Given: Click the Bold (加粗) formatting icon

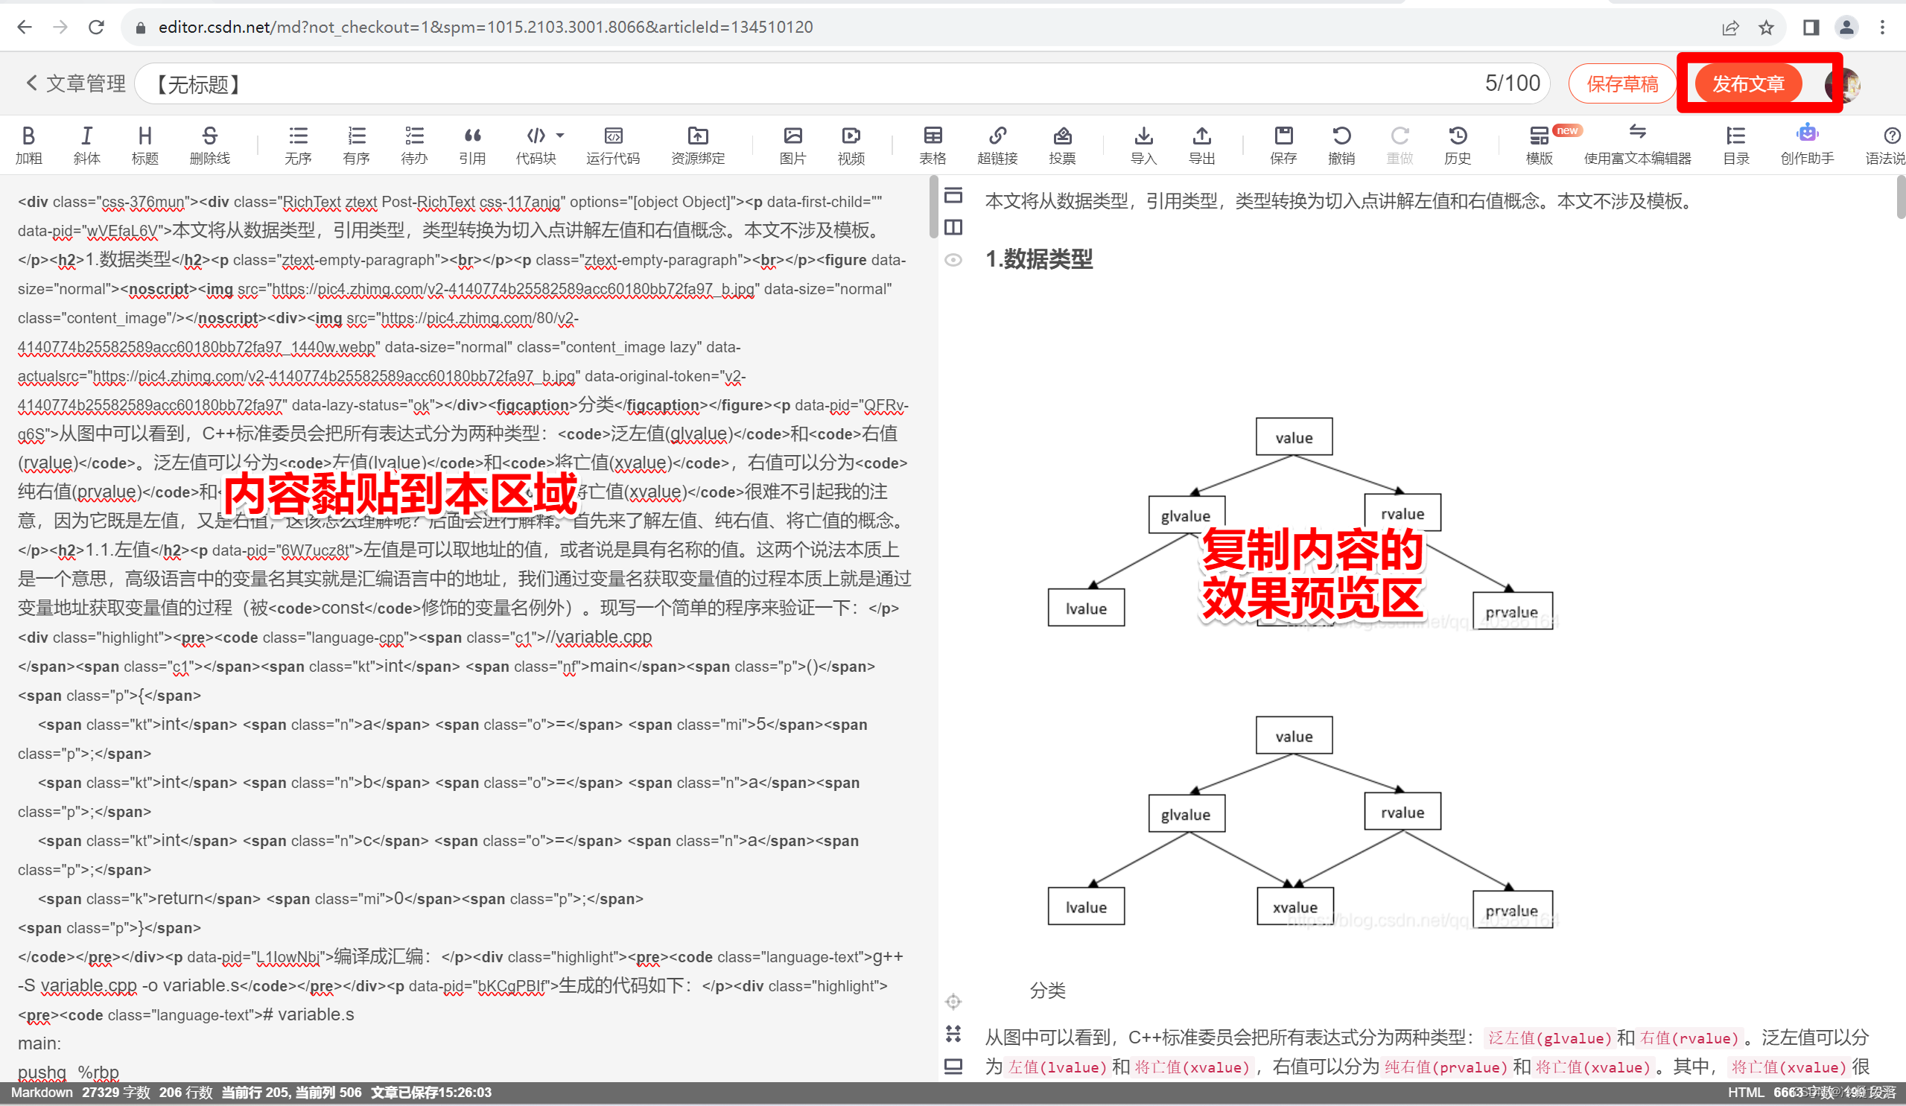Looking at the screenshot, I should [x=28, y=136].
